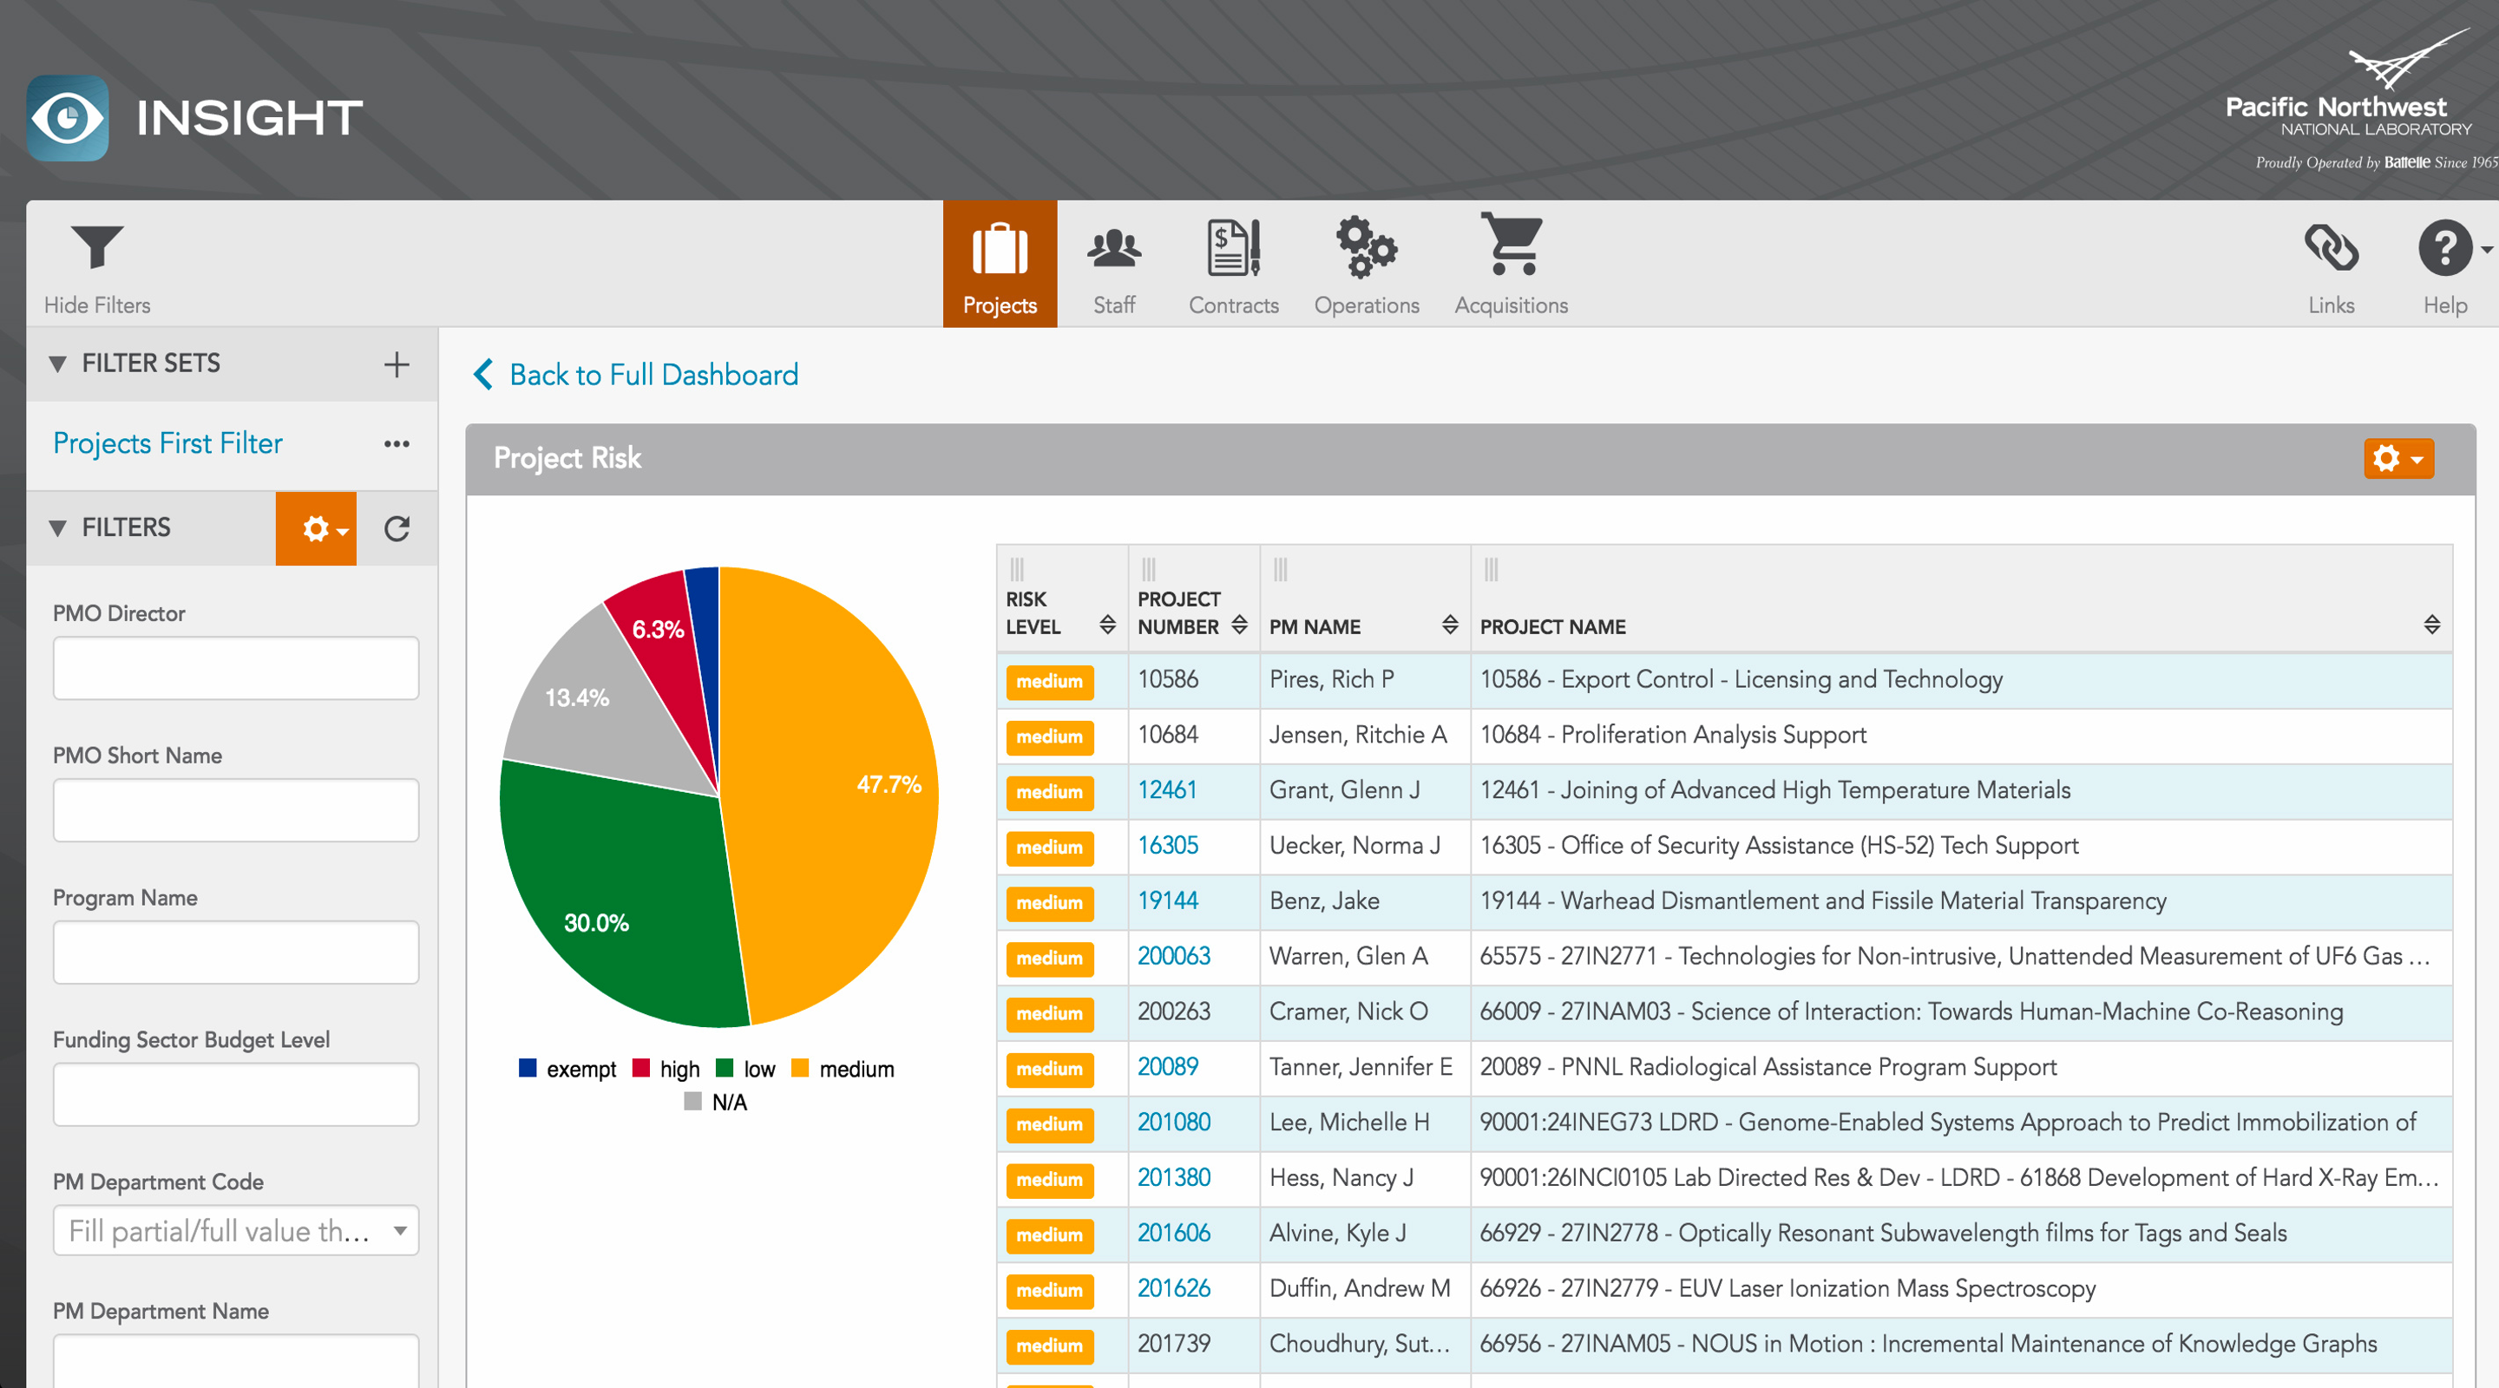The width and height of the screenshot is (2499, 1388).
Task: Click the PMO Director input field
Action: 236,667
